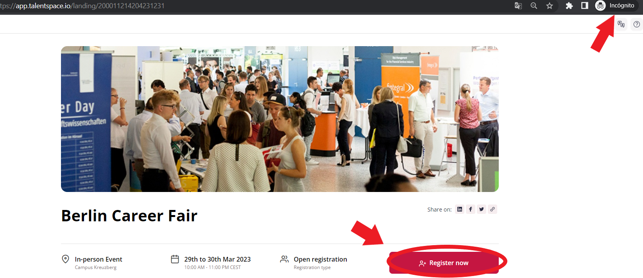The image size is (643, 278).
Task: Click the Campus Kreuzberg location text
Action: coord(96,267)
